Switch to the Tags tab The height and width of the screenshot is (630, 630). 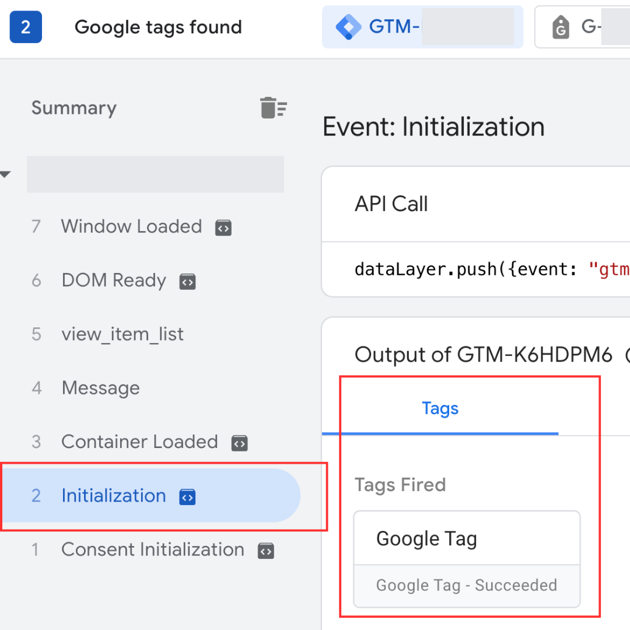pyautogui.click(x=440, y=408)
